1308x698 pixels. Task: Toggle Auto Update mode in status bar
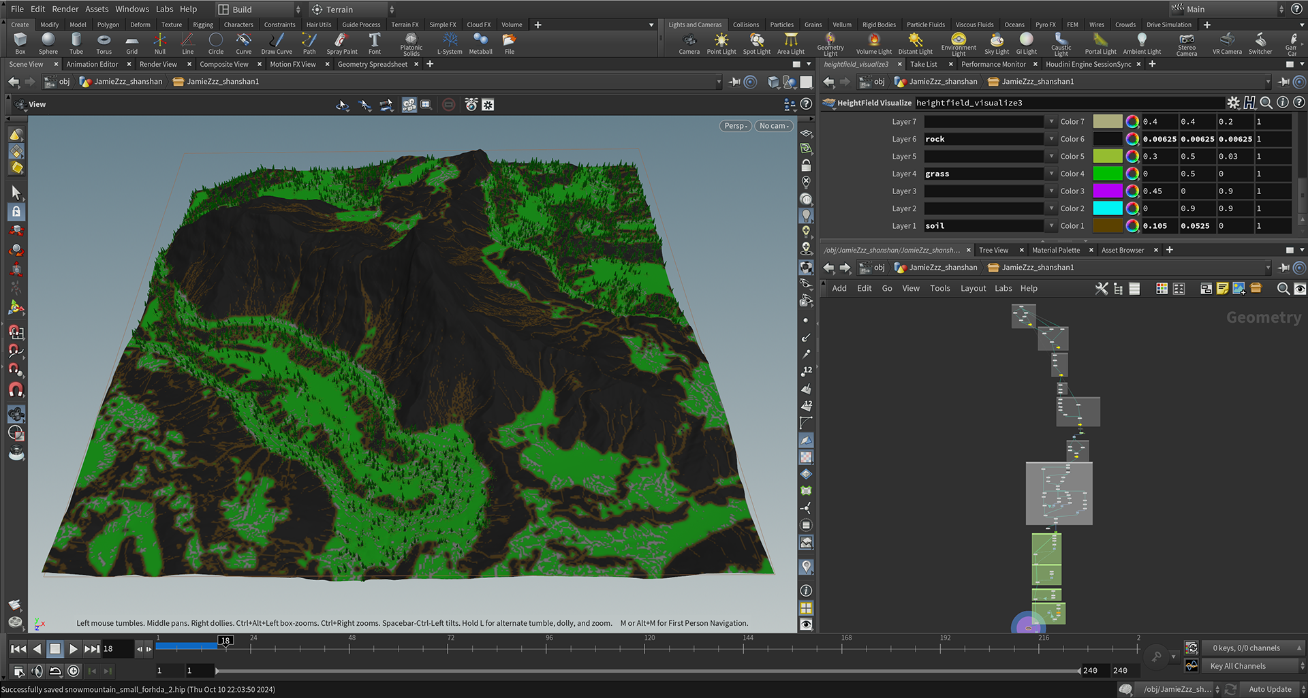point(1269,689)
